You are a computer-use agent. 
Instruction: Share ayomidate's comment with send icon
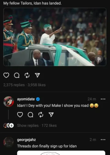pos(51,115)
